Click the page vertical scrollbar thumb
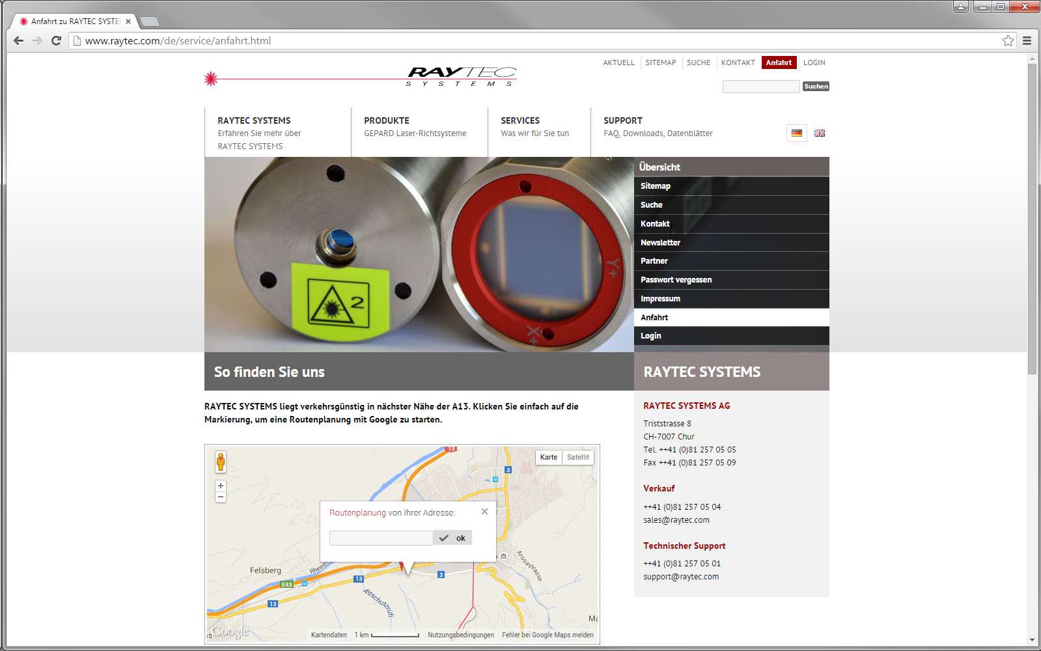 [x=1032, y=215]
